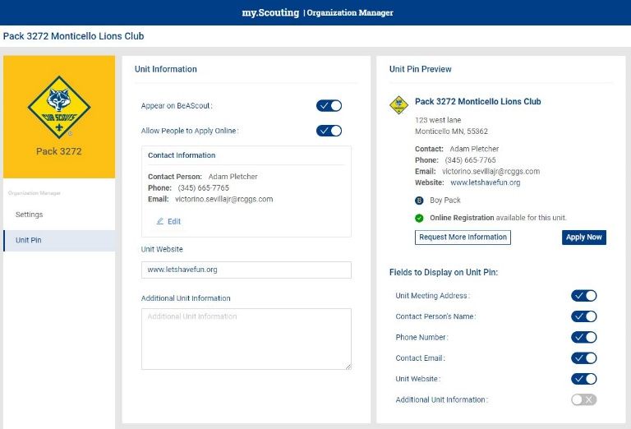Click the green Online Registration checkmark icon
This screenshot has width=631, height=429.
click(x=419, y=218)
